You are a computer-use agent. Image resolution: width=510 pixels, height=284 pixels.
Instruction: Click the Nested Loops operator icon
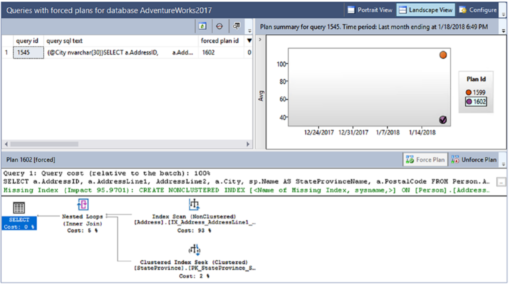[83, 205]
